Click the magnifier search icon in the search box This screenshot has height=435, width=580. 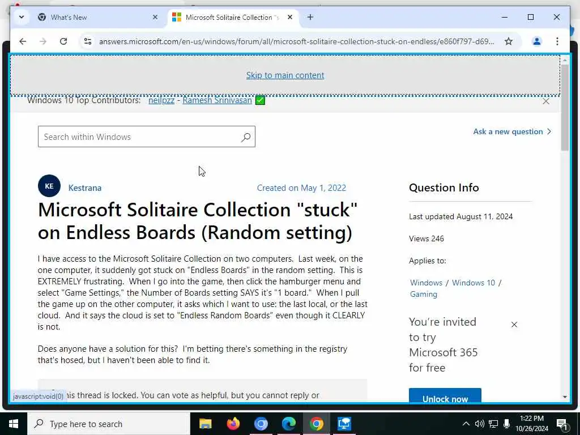[x=246, y=137]
